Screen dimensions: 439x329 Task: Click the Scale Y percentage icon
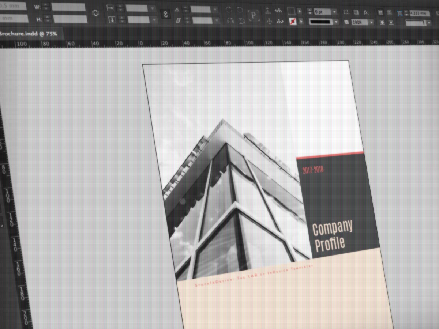pos(112,20)
